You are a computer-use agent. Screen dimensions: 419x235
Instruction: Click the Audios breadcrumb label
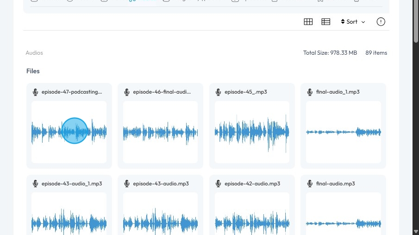[34, 53]
